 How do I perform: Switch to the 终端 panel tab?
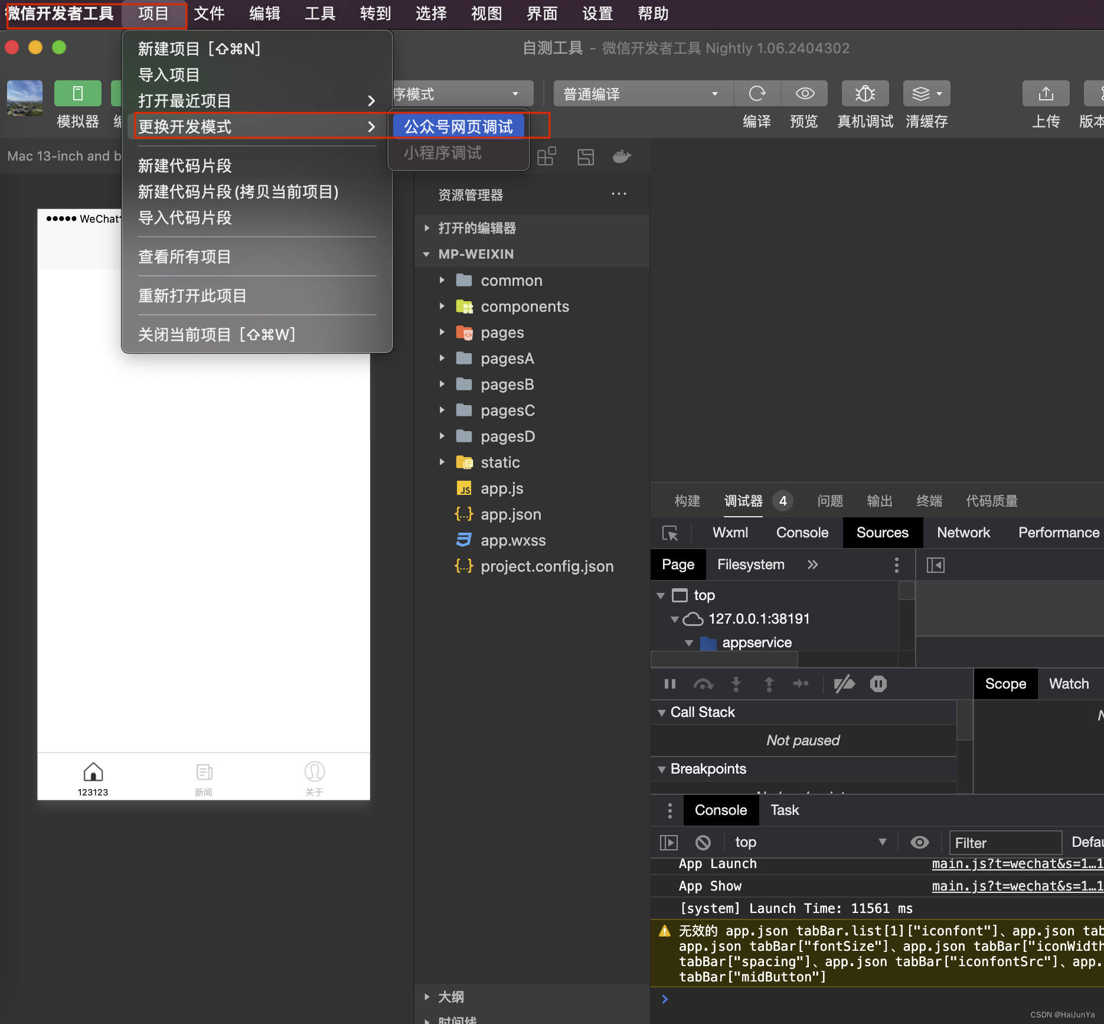coord(929,501)
